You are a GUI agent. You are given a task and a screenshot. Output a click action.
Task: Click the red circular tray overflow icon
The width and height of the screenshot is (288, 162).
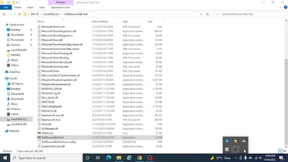pos(235,149)
